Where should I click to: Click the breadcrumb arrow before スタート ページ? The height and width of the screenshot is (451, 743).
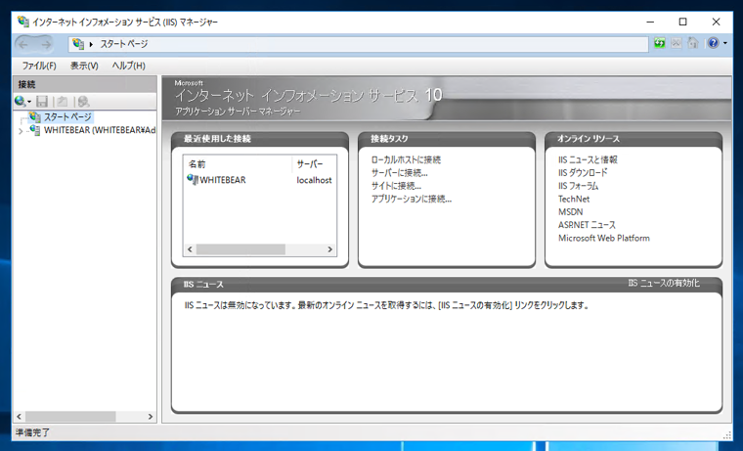91,44
